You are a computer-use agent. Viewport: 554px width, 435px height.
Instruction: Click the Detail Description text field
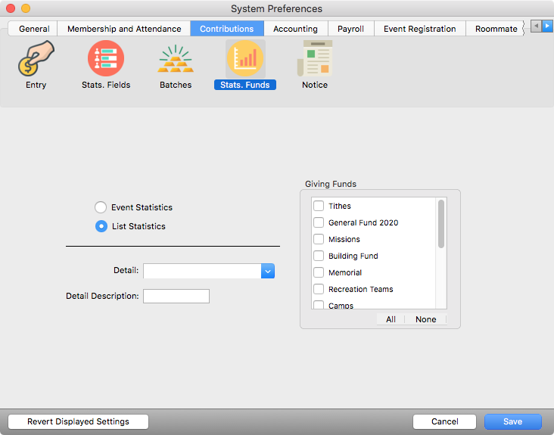176,296
